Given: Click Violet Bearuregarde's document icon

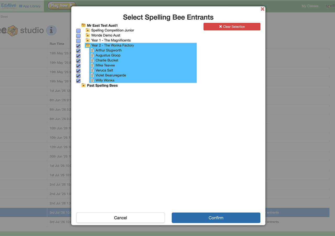Looking at the screenshot, I should coord(92,75).
